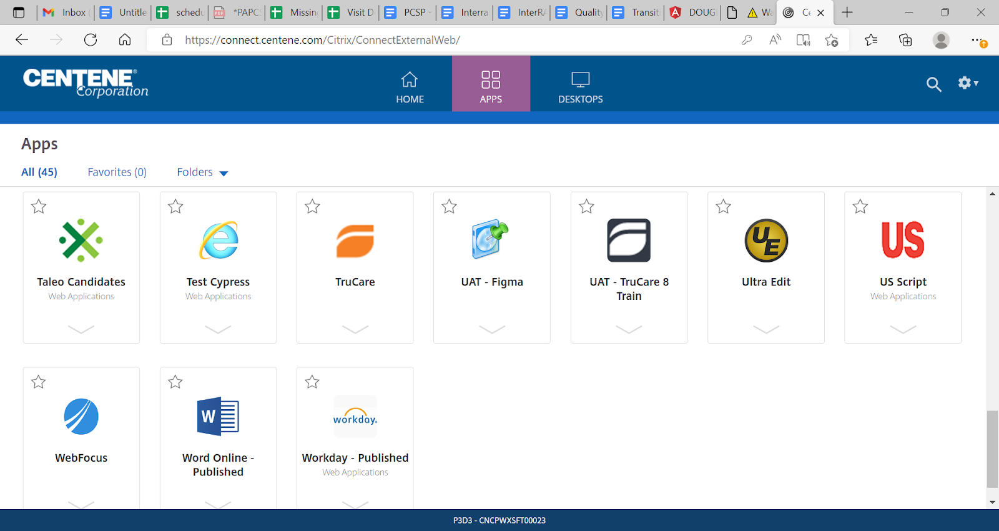Favorite US Script with its star
999x531 pixels.
[860, 206]
